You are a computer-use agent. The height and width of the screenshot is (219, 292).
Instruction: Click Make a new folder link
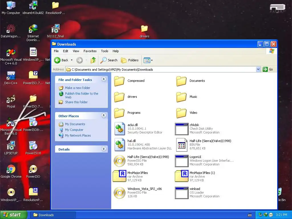[78, 88]
